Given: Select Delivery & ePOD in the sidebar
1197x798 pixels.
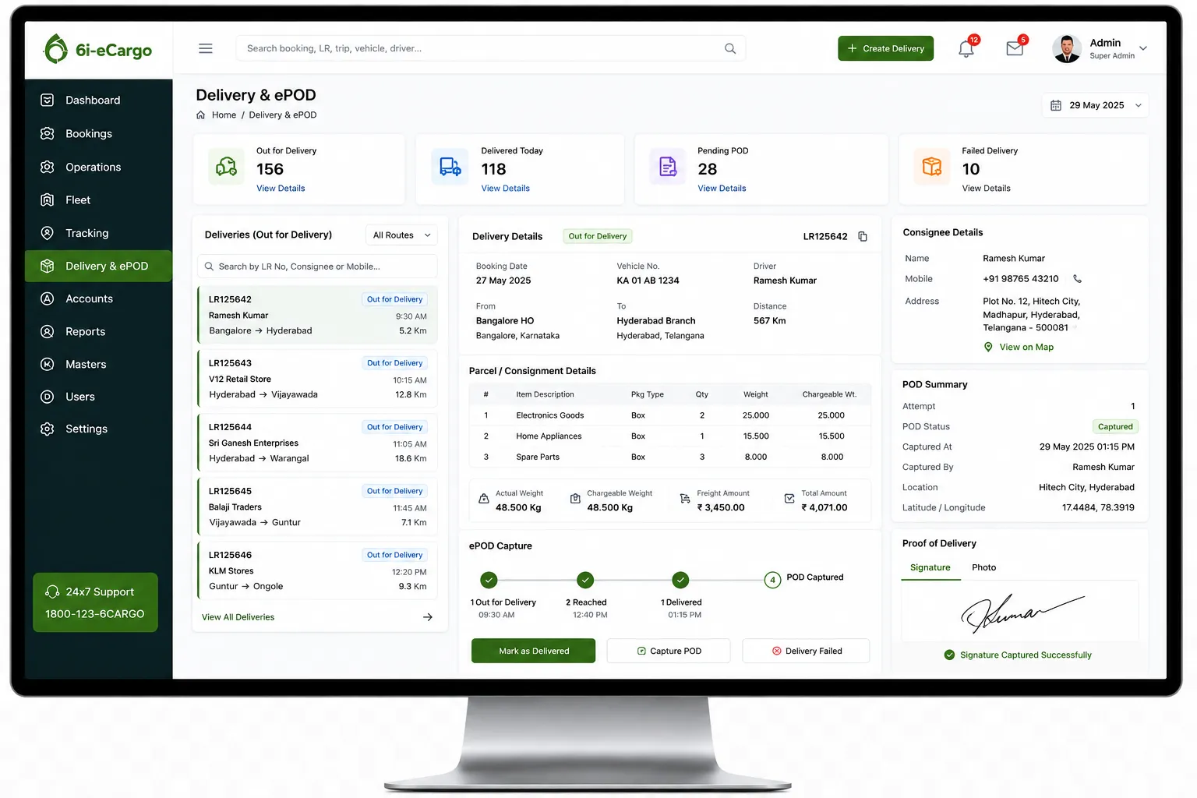Looking at the screenshot, I should [x=98, y=267].
